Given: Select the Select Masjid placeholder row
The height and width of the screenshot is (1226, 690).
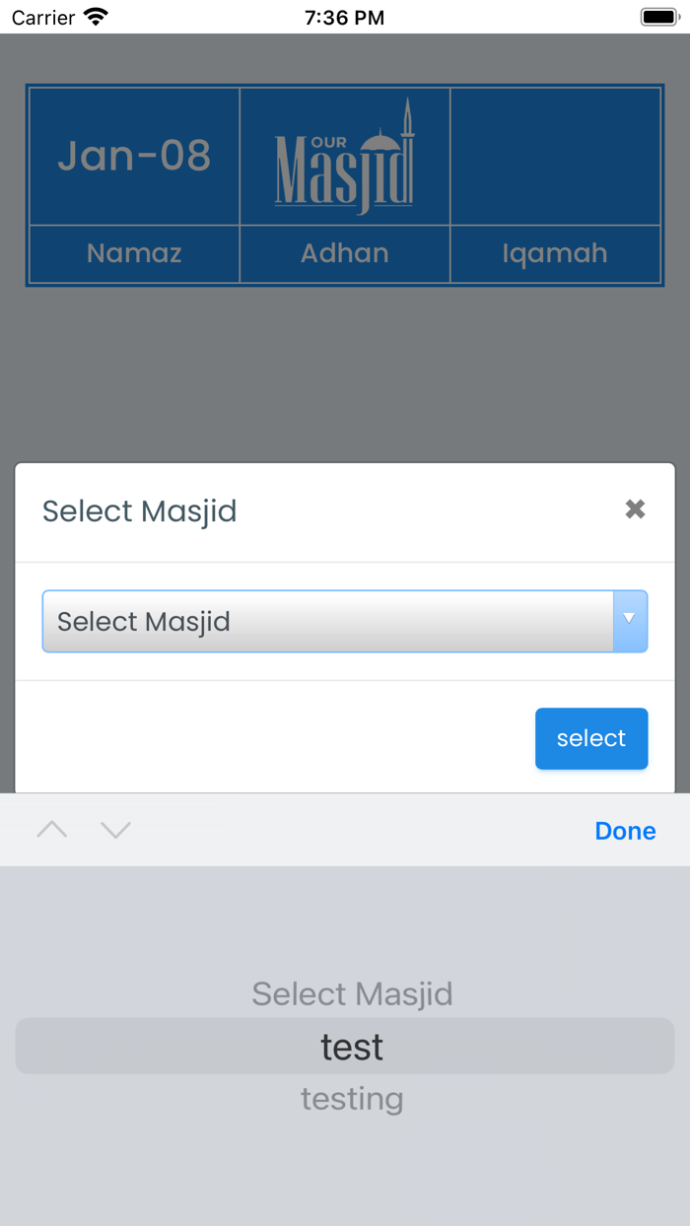Looking at the screenshot, I should coord(352,993).
